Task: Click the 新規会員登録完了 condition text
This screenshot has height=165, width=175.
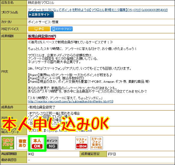Action: (x=42, y=107)
